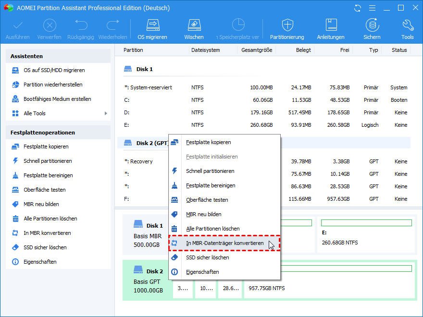This screenshot has width=423, height=317.
Task: Choose MBR neu bilden from context menu
Action: click(x=224, y=214)
